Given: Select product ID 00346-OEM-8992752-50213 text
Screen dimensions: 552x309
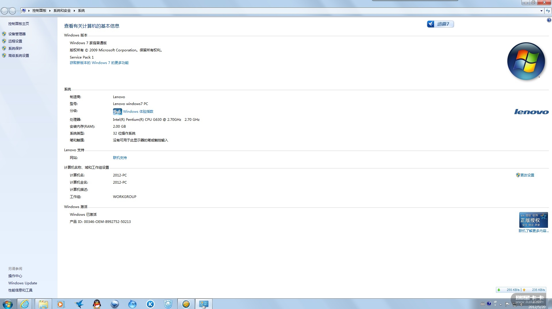Looking at the screenshot, I should pyautogui.click(x=107, y=222).
